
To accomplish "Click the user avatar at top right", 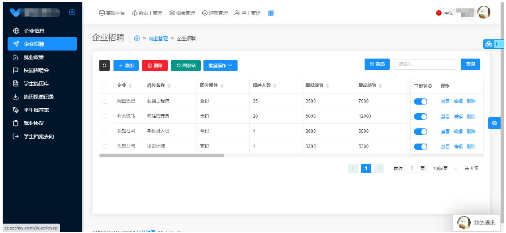I will click(484, 13).
